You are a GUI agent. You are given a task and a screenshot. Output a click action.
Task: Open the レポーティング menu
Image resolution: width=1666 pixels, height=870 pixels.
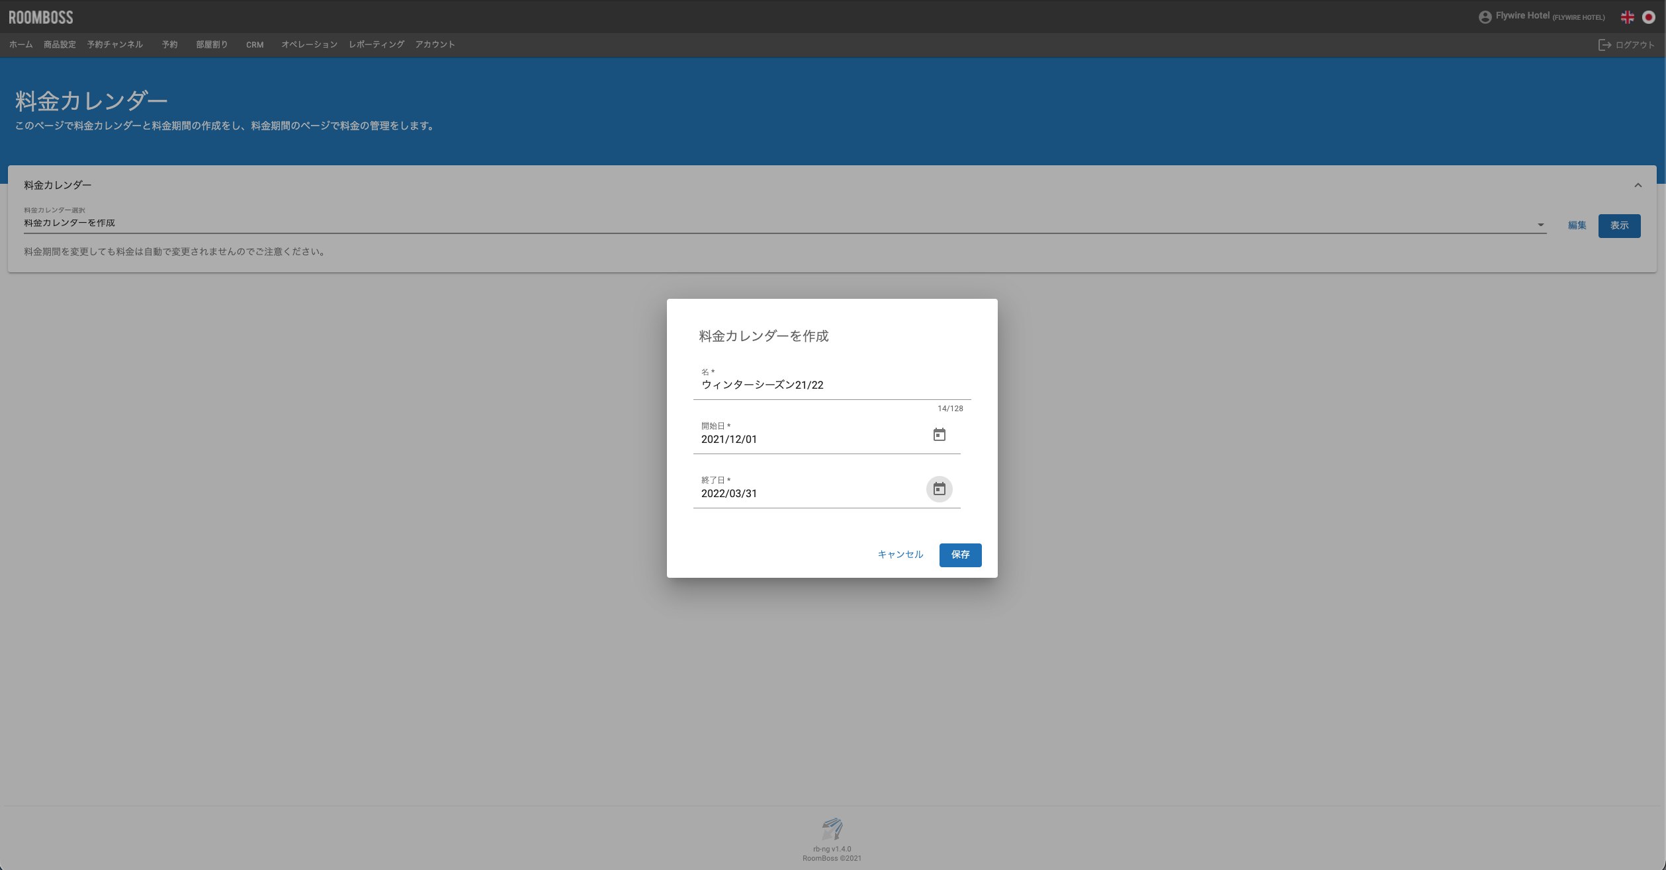pos(376,45)
